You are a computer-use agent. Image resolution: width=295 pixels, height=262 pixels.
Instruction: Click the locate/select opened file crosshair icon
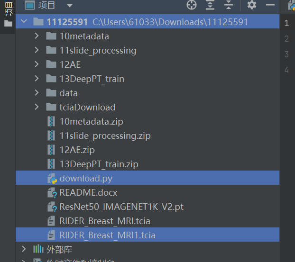tap(192, 5)
